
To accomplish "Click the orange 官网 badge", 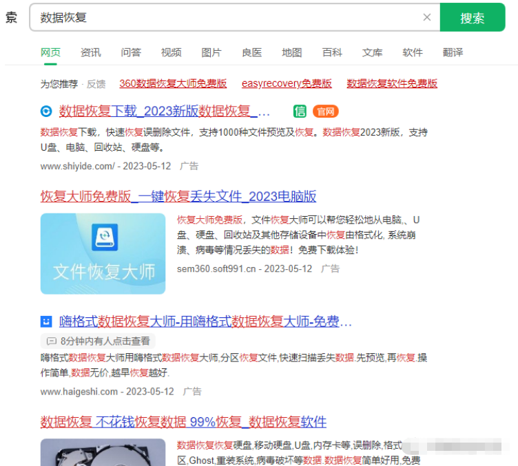I will tap(325, 112).
